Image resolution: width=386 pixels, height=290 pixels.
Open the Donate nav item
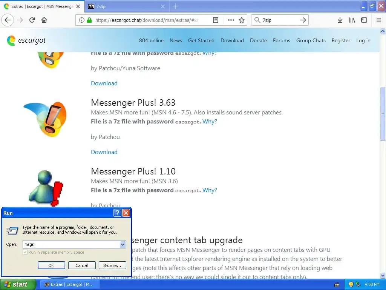tap(258, 40)
